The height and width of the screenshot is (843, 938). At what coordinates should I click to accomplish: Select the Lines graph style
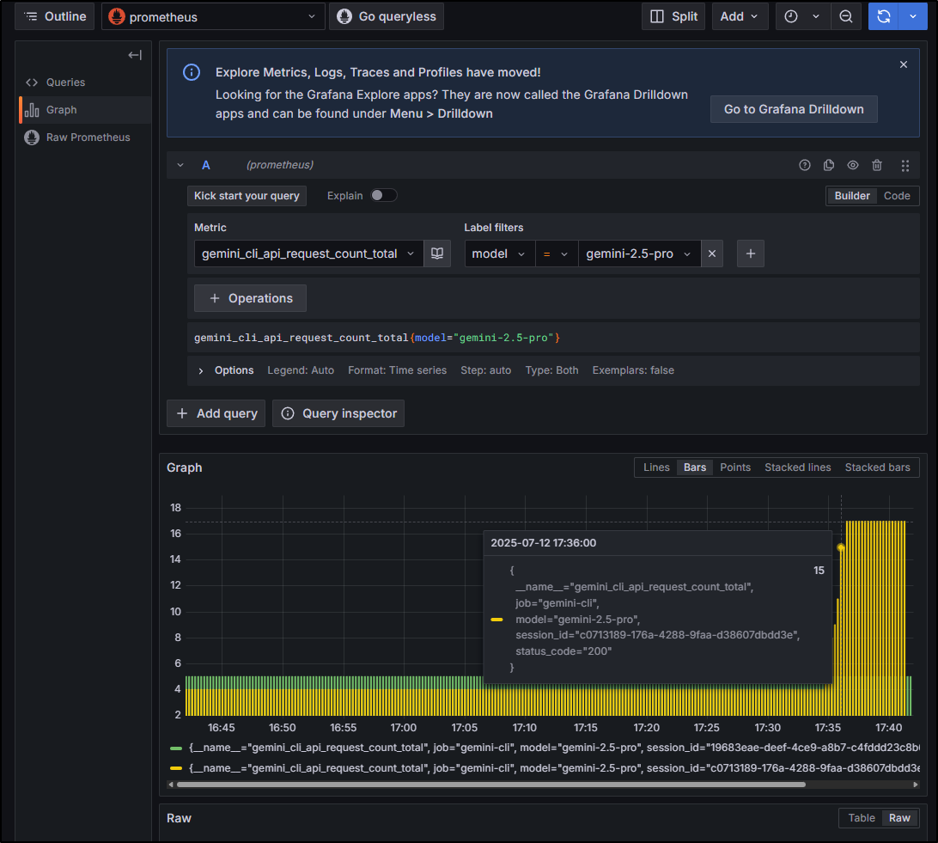[656, 467]
